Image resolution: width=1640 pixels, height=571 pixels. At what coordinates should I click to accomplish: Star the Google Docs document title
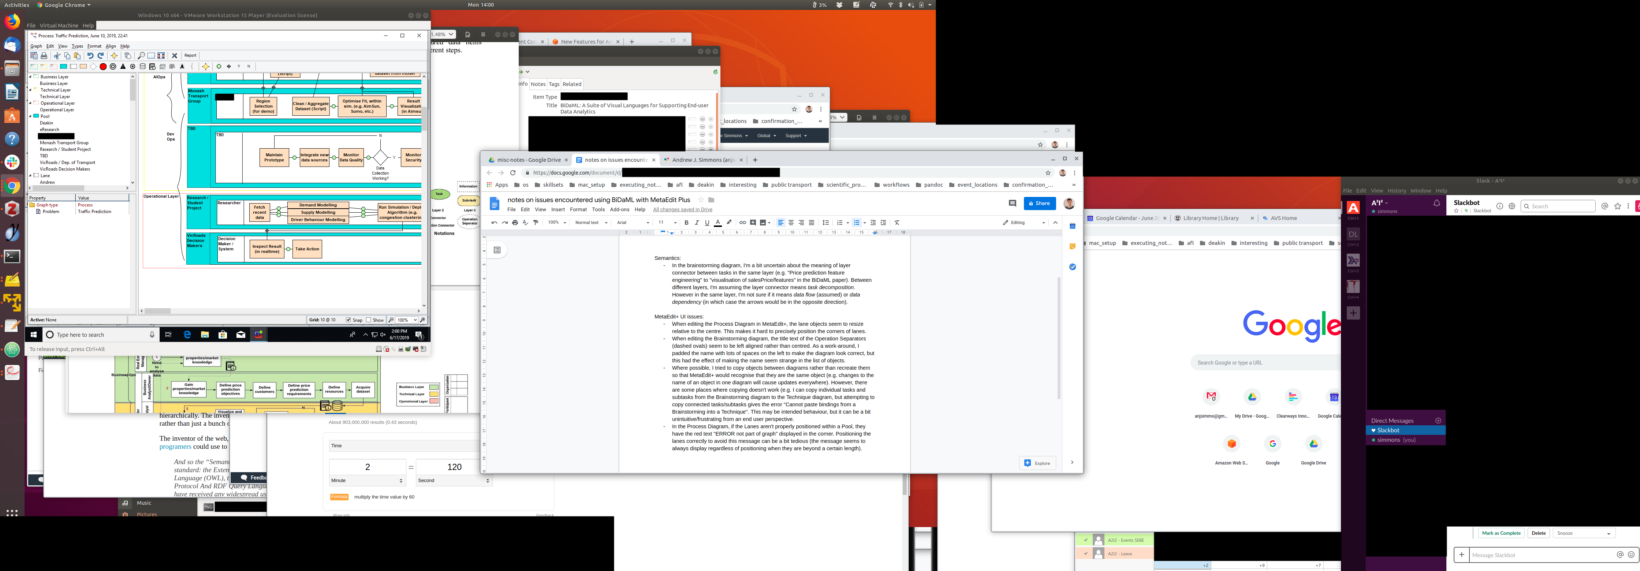pos(701,200)
